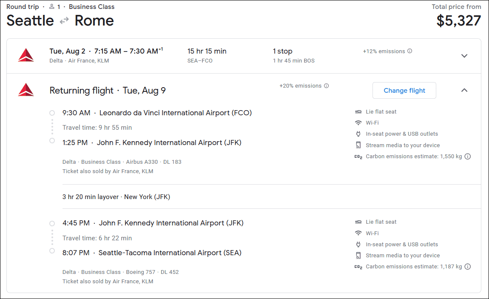Click the 1:25 PM JFK arrival line
This screenshot has height=299, width=489.
click(x=152, y=142)
